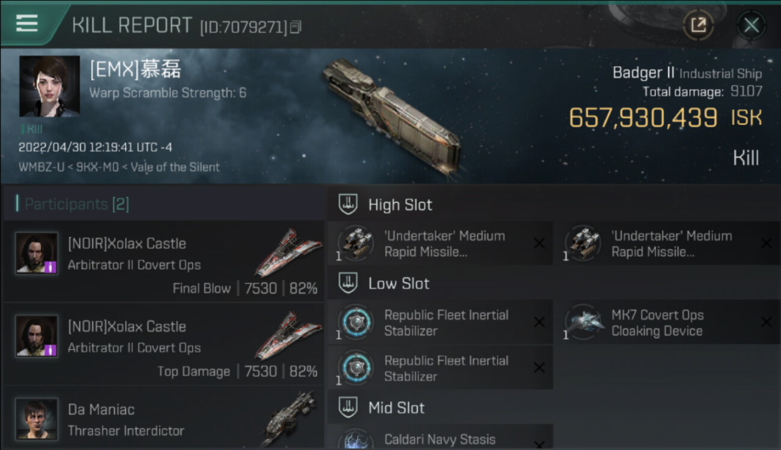Click the Mid Slot shield icon
This screenshot has height=450, width=781.
(348, 408)
